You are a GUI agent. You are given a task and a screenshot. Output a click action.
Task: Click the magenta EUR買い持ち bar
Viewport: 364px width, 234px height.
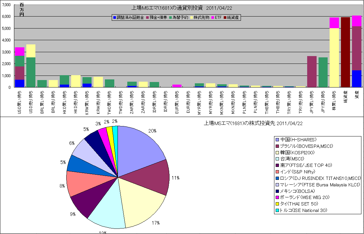pos(177,86)
